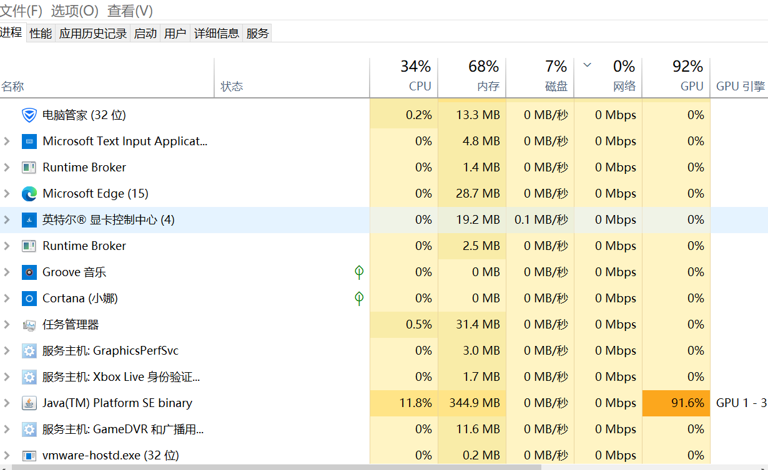Click the vmware-hostd.exe process icon

pyautogui.click(x=29, y=456)
